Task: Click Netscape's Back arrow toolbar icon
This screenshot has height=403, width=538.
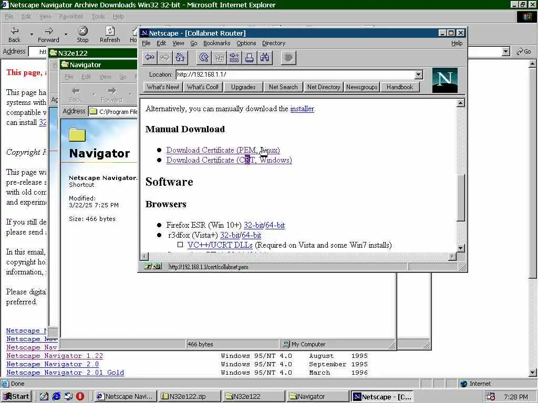Action: (x=150, y=58)
